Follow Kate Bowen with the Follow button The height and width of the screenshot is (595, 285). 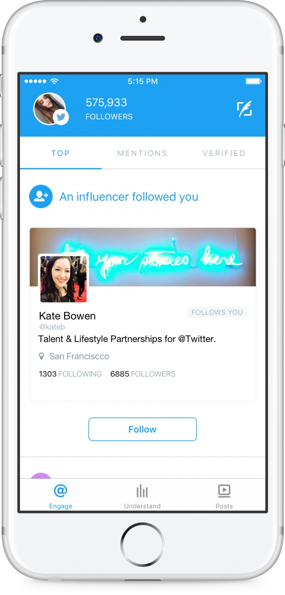pyautogui.click(x=142, y=429)
